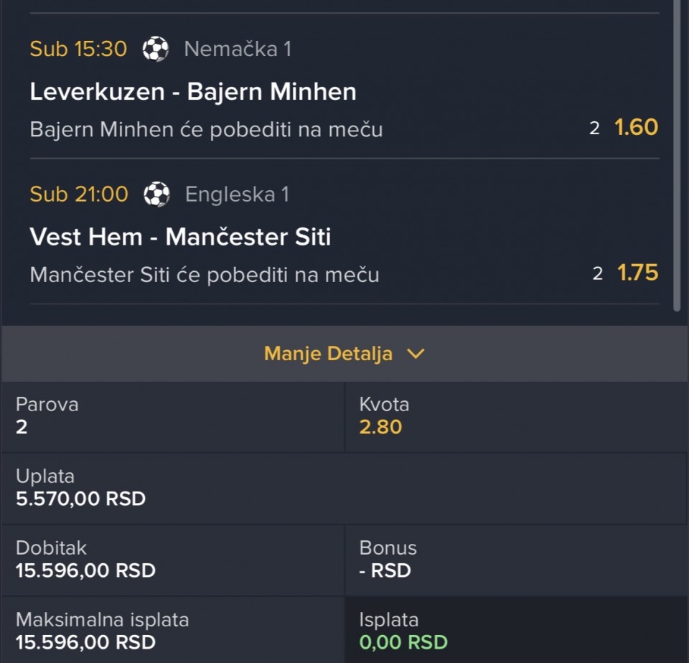Collapse details with the Manje Detalja chevron
Screen dimensions: 689x663
(x=416, y=354)
